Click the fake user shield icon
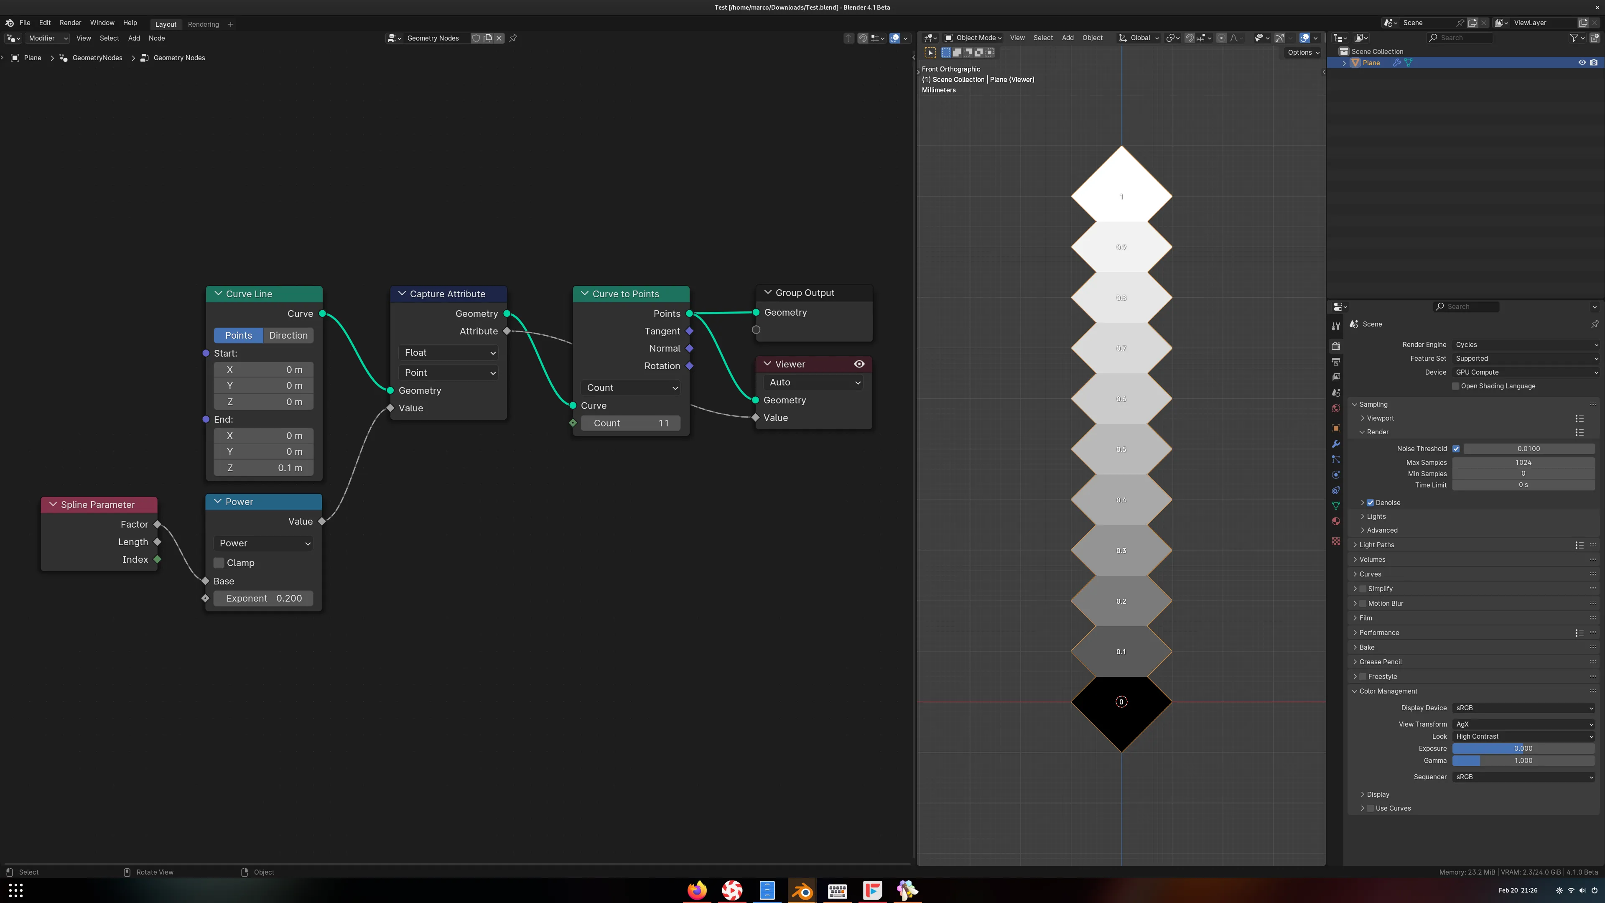The image size is (1605, 903). coord(476,38)
